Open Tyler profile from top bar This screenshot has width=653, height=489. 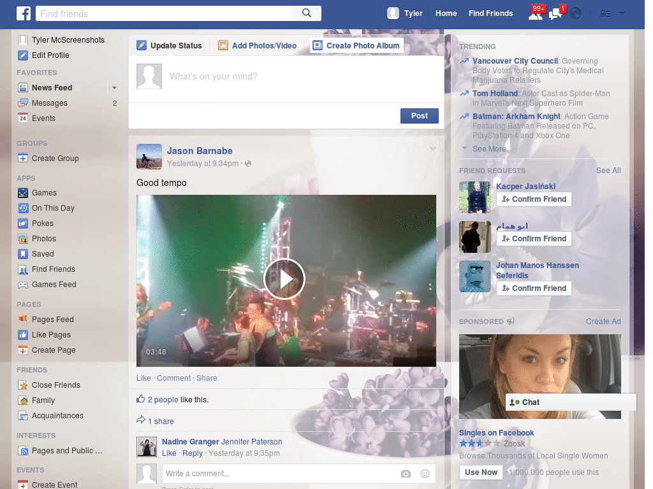tap(404, 13)
